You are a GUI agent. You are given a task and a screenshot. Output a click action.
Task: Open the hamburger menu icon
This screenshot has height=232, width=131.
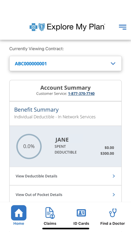pyautogui.click(x=123, y=27)
